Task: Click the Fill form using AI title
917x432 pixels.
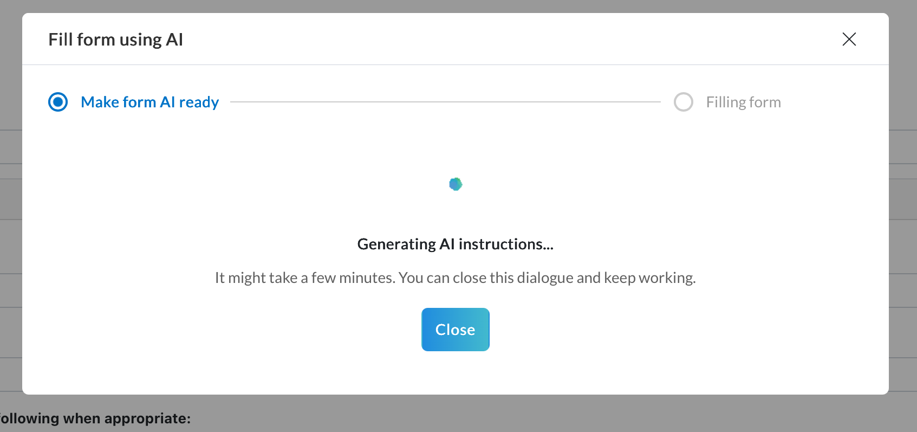Action: point(115,39)
